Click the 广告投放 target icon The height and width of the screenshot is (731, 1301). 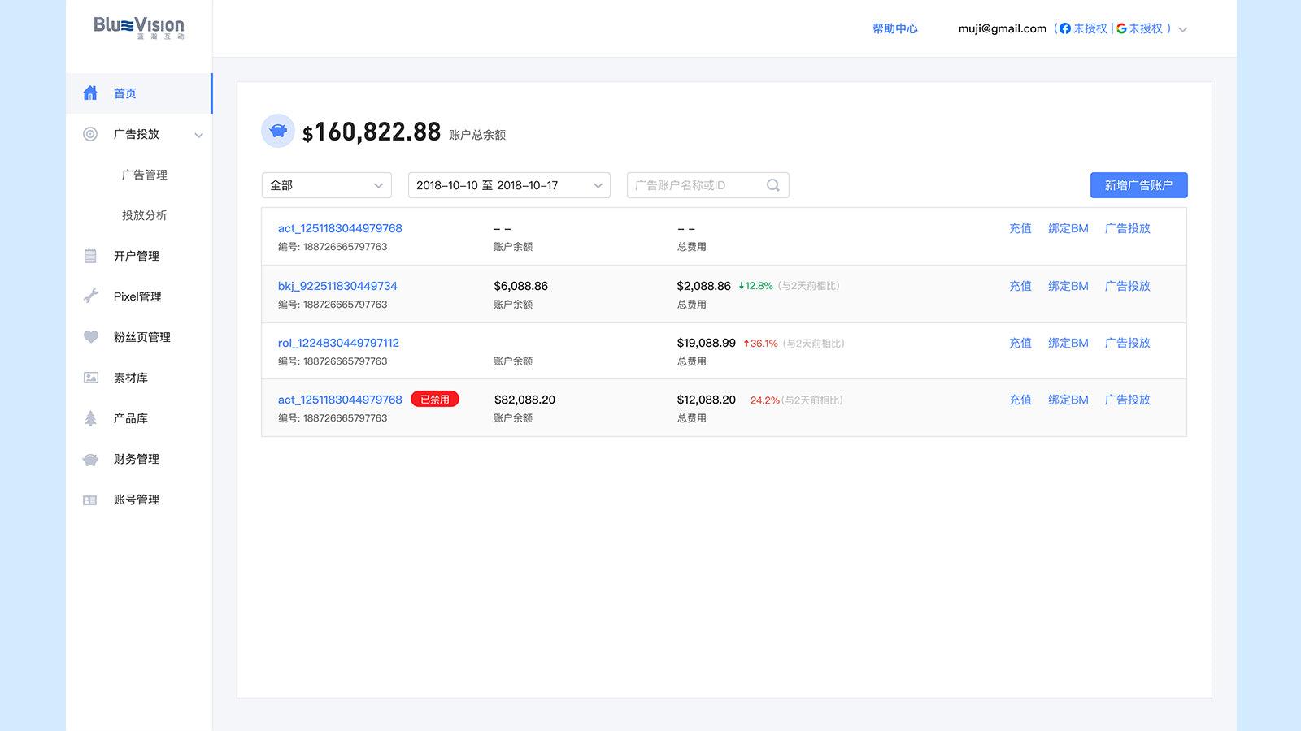[90, 134]
